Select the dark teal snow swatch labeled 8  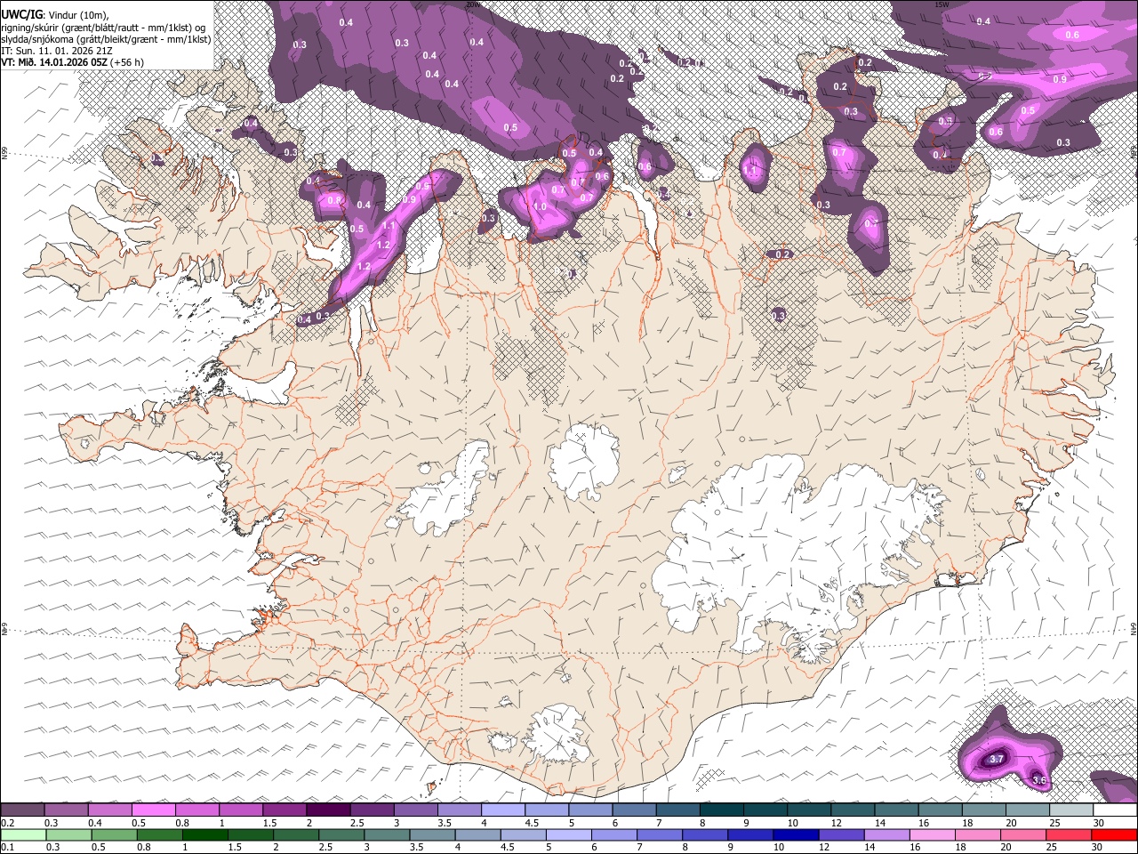(x=721, y=810)
